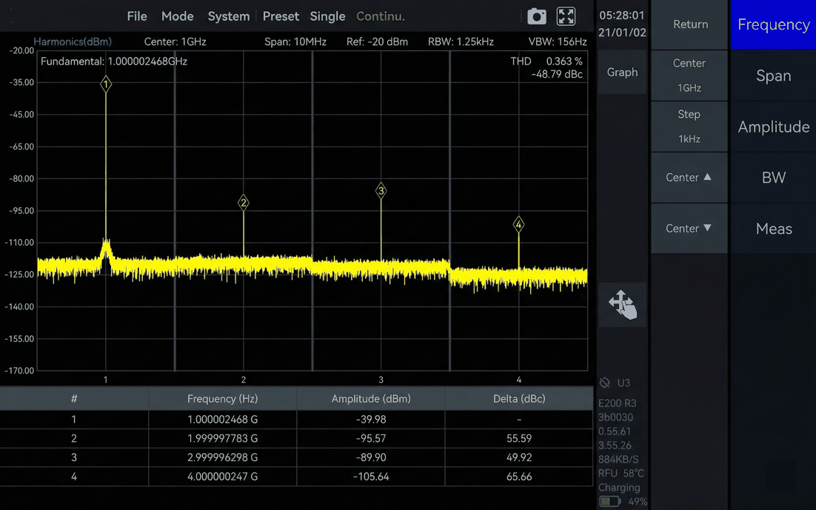
Task: Select the Meas tab
Action: 773,229
